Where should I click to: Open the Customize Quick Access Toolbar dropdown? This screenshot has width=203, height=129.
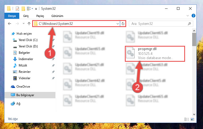[36, 9]
